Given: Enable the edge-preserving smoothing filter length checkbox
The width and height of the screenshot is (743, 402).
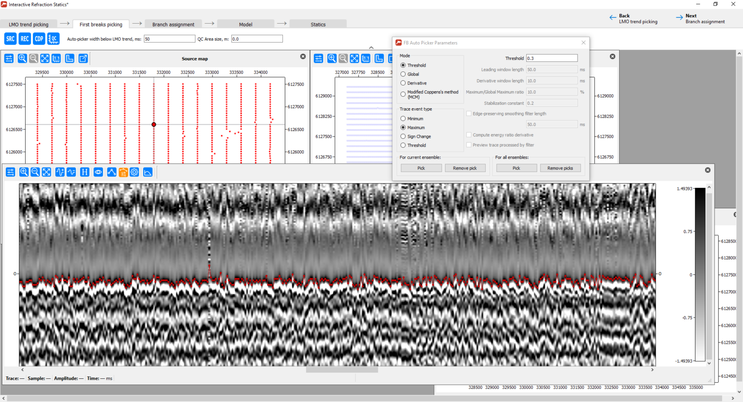Looking at the screenshot, I should [x=469, y=113].
